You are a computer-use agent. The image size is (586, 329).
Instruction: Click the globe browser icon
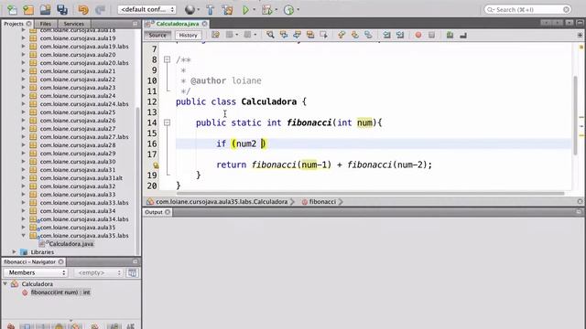(x=190, y=10)
